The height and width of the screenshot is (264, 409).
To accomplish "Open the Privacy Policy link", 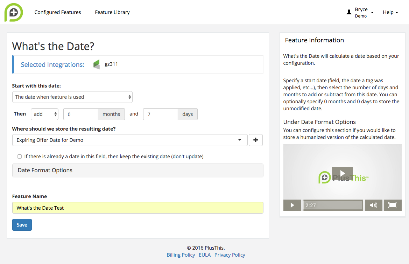I will click(230, 255).
